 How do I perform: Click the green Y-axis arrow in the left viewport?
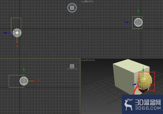[24, 69]
